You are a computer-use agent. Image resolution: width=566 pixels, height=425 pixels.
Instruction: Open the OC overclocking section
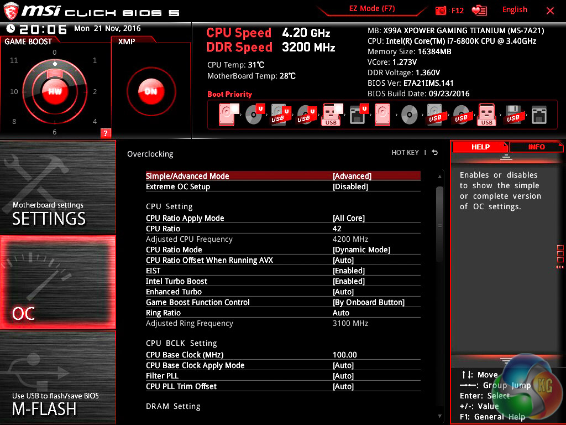[57, 282]
